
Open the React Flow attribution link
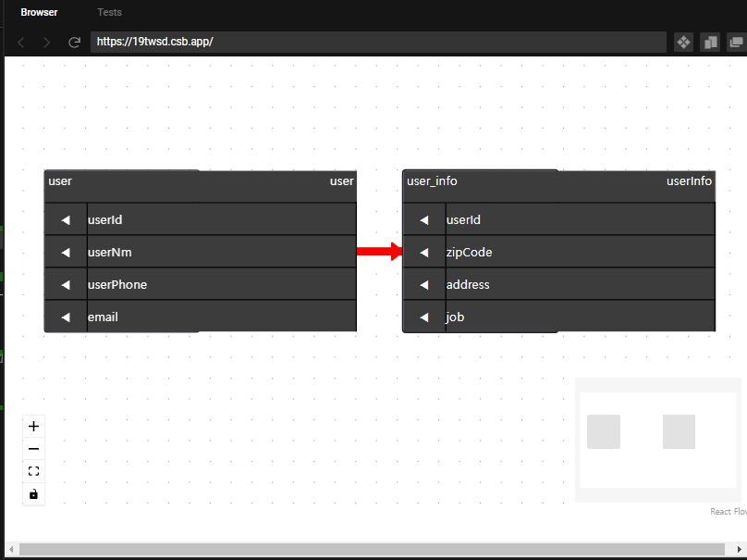[728, 511]
